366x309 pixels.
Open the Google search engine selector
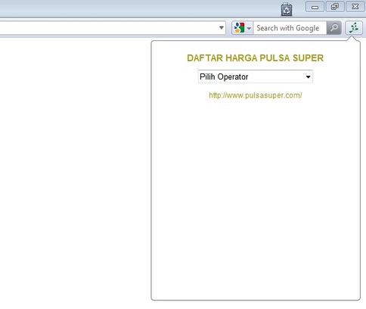pyautogui.click(x=243, y=28)
